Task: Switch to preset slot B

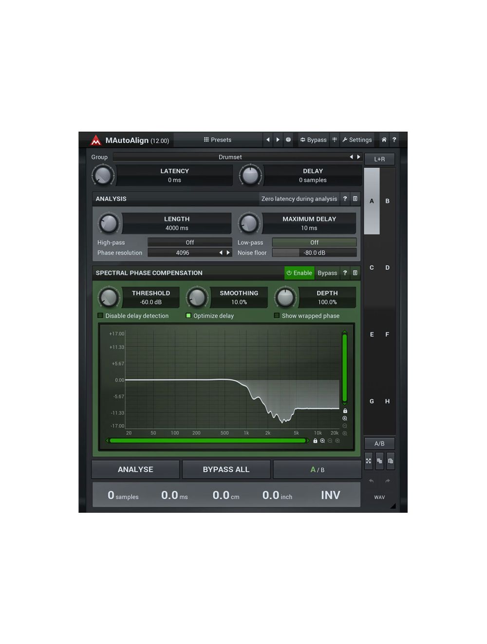Action: point(387,201)
